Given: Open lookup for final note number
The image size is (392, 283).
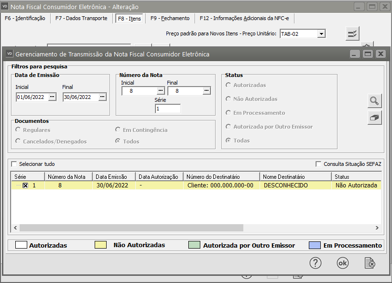Looking at the screenshot, I should [206, 91].
